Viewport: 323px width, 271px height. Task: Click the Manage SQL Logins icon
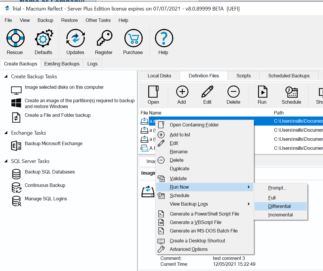click(x=17, y=201)
